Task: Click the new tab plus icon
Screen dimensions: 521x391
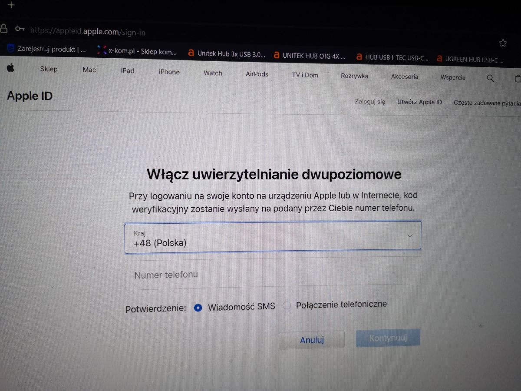Action: point(11,5)
